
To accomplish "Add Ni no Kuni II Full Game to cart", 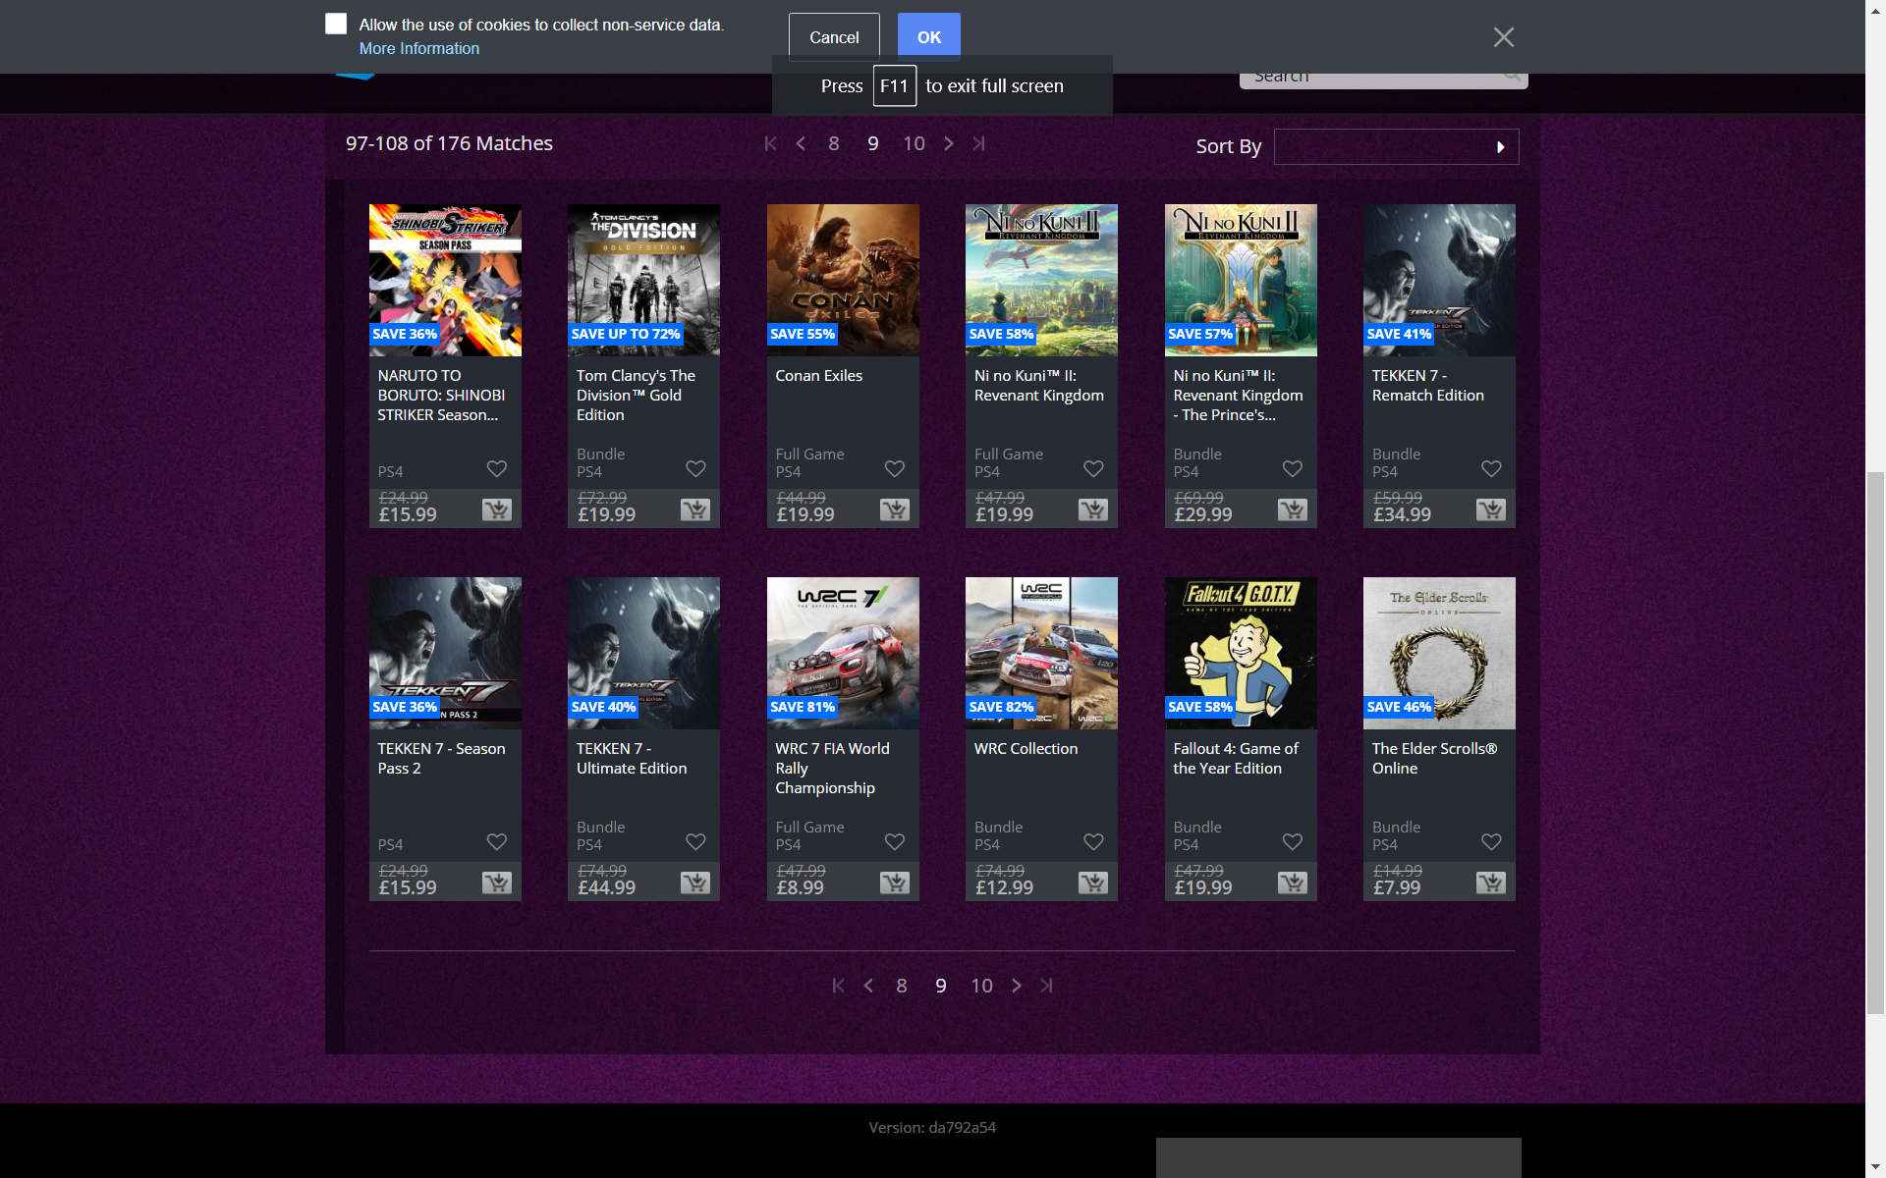I will tap(1092, 509).
